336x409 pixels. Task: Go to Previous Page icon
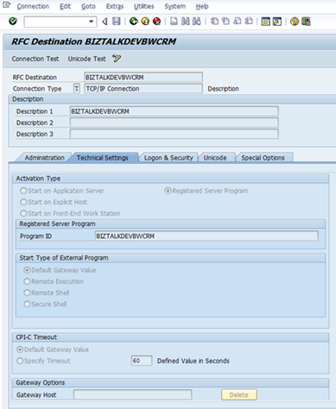pyautogui.click(x=226, y=22)
